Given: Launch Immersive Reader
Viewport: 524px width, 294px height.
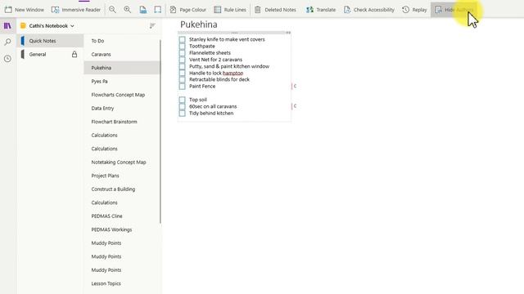Looking at the screenshot, I should (76, 10).
